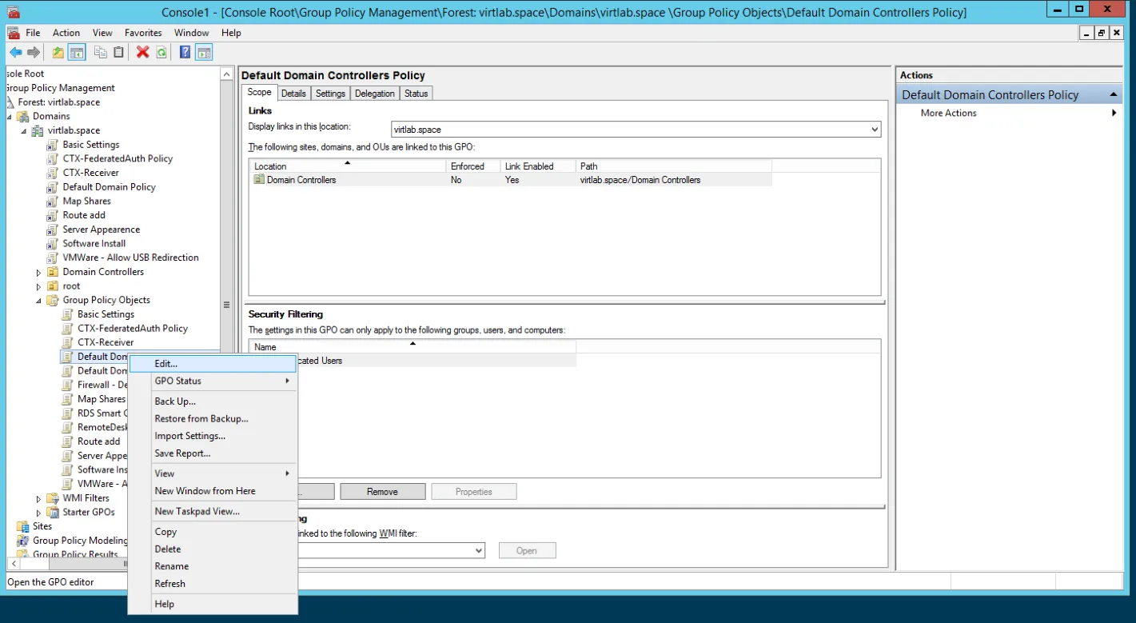This screenshot has width=1136, height=623.
Task: Select CTX-FederatedAuth Policy under Group Policy Objects
Action: [x=133, y=329]
